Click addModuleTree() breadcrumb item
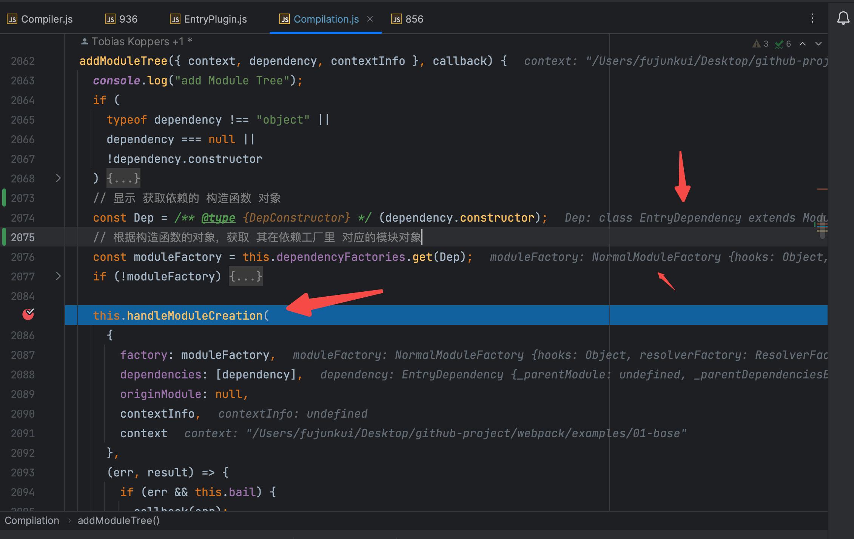Screen dimensions: 854x539 [119, 521]
